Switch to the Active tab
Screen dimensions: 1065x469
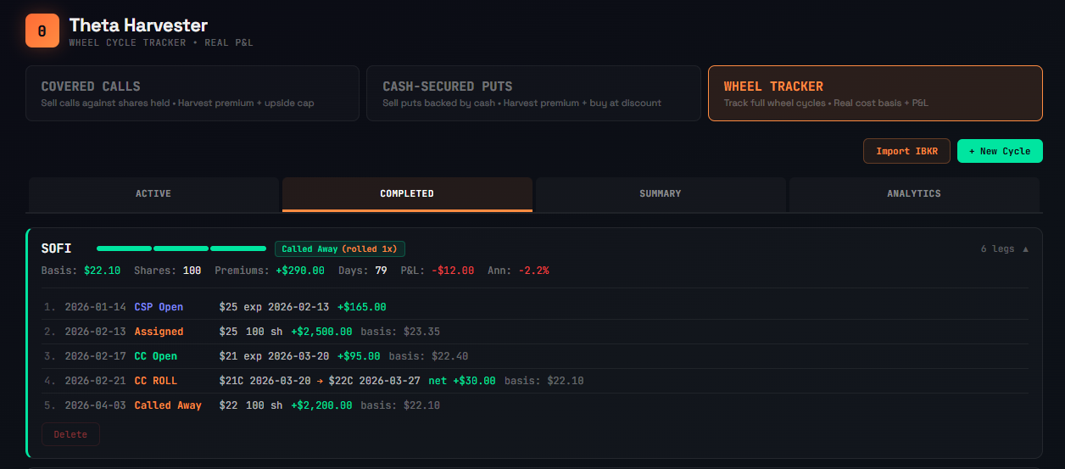(153, 194)
